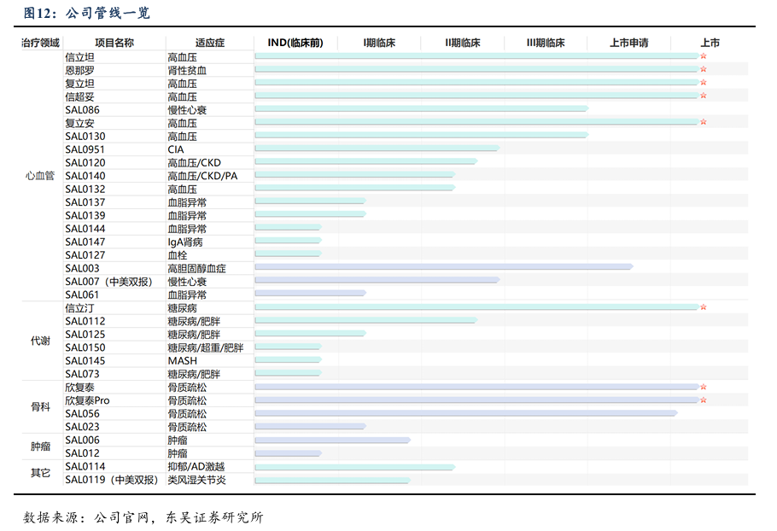Click the star icon on the 欣复泰Pro row

pos(704,400)
